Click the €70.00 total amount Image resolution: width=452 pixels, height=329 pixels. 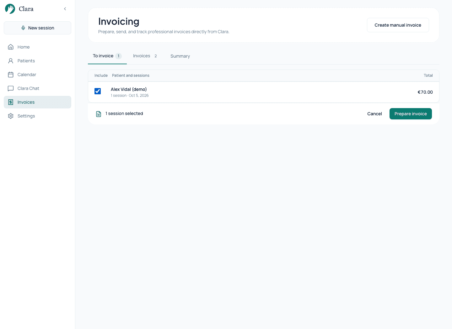tap(425, 92)
